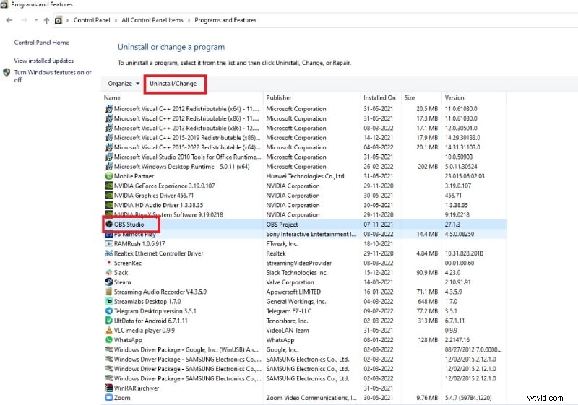
Task: Open the Organize dropdown menu
Action: (124, 84)
